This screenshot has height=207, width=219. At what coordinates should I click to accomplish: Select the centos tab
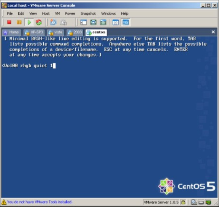[96, 32]
